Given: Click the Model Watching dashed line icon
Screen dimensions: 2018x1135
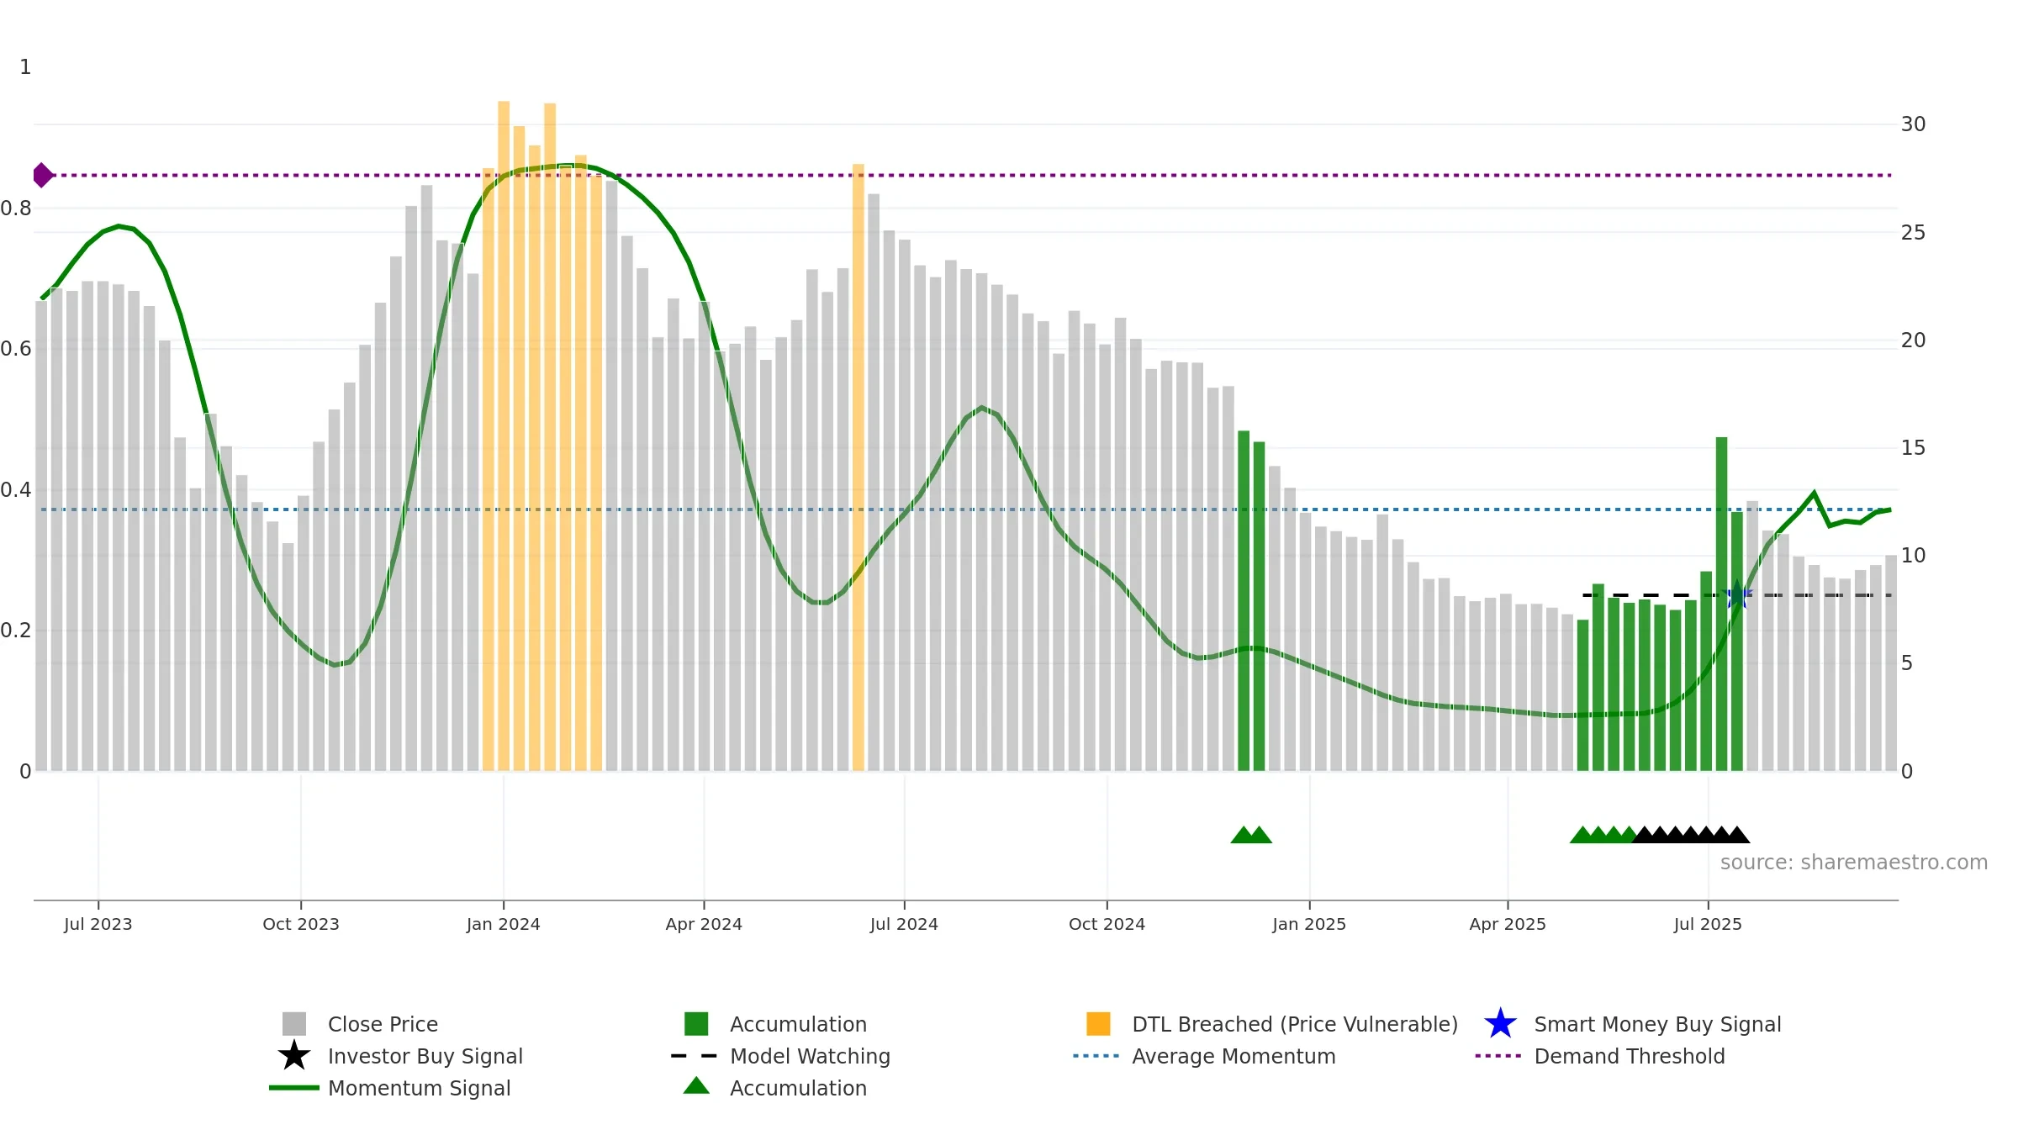Looking at the screenshot, I should [694, 1055].
